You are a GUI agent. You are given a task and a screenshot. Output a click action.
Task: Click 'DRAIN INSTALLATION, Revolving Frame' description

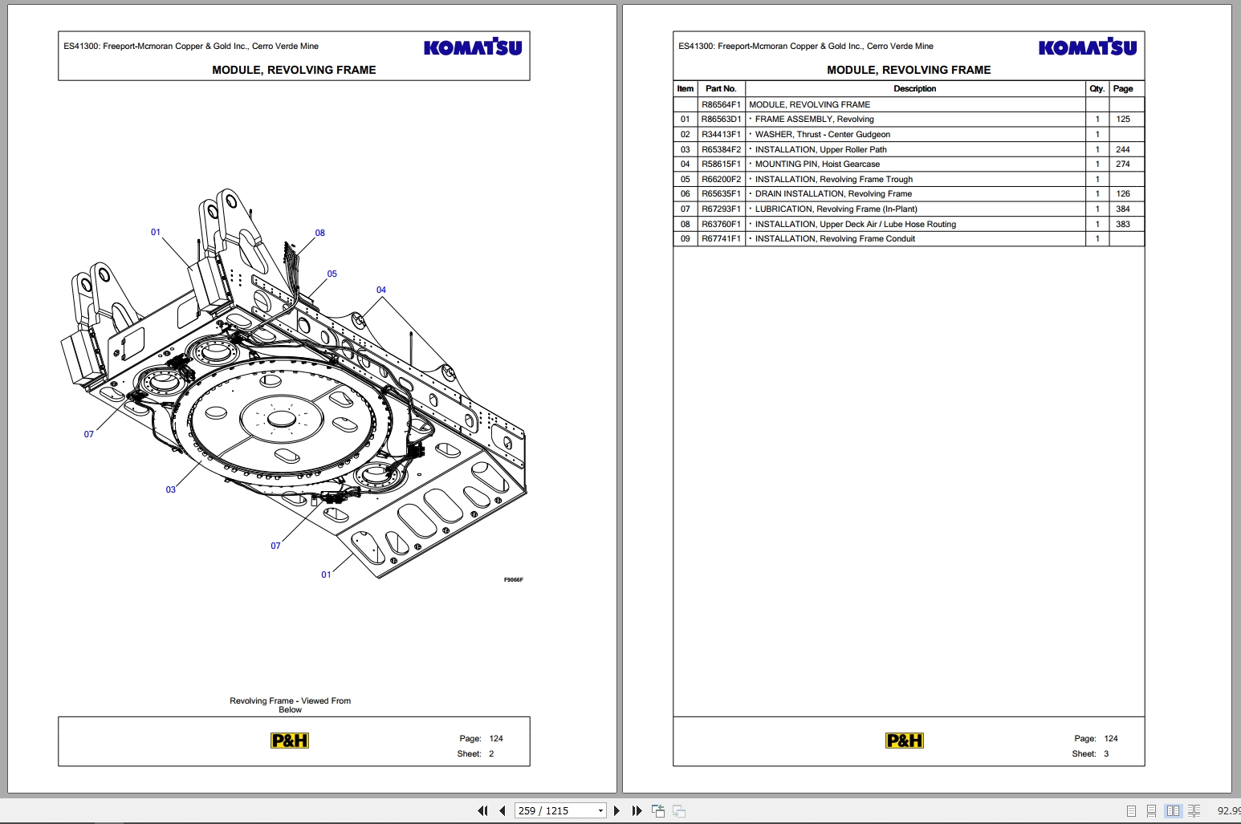click(833, 193)
